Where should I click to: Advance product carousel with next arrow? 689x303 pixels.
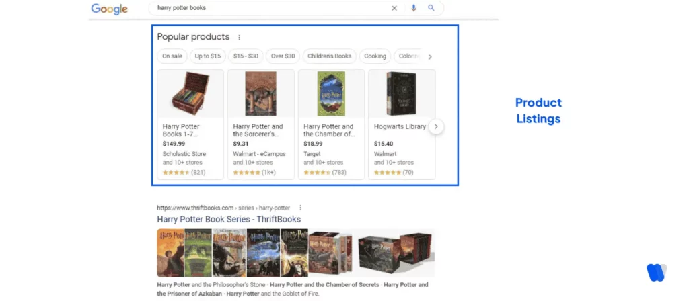[436, 127]
